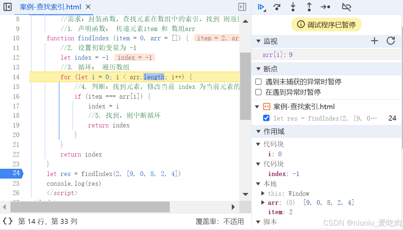The width and height of the screenshot is (403, 230).
Task: Add a new watch expression
Action: 375,41
